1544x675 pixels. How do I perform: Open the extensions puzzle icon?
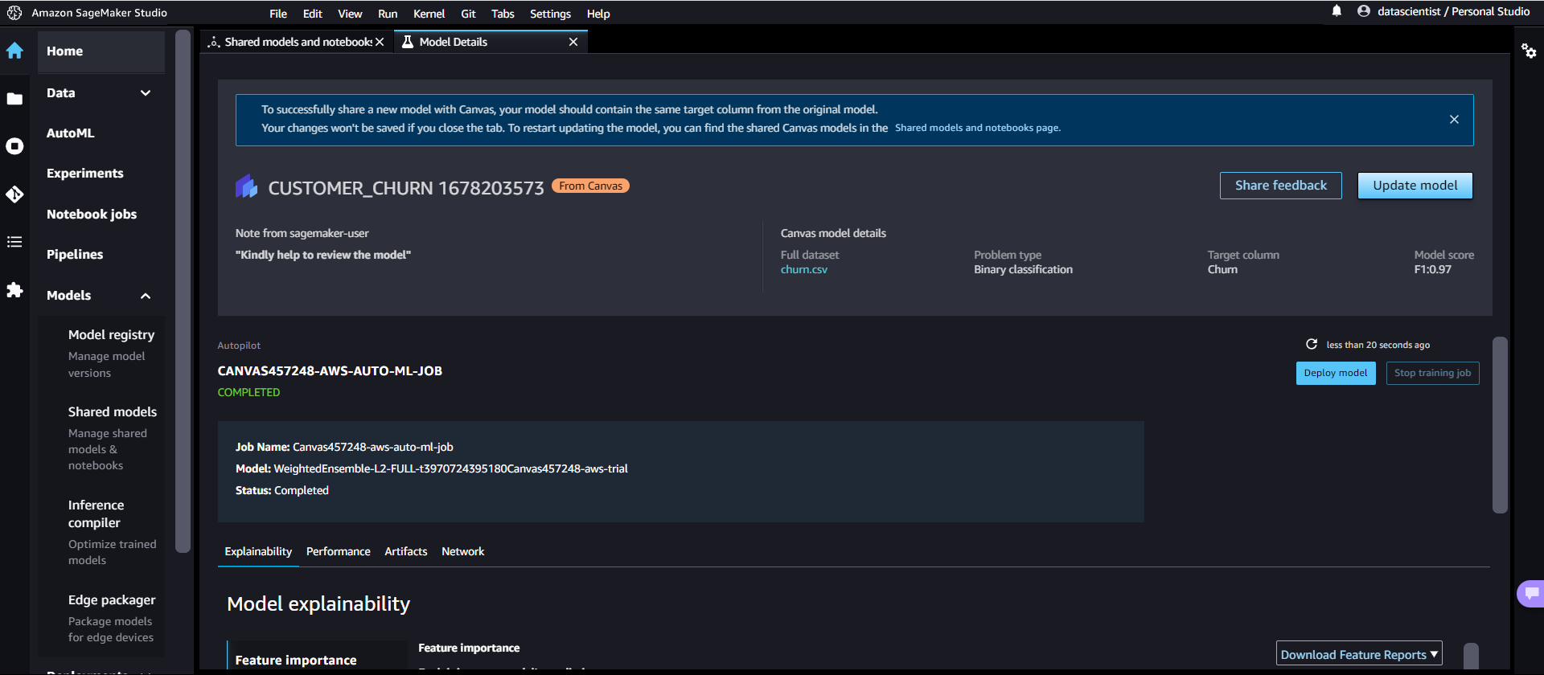pos(14,290)
